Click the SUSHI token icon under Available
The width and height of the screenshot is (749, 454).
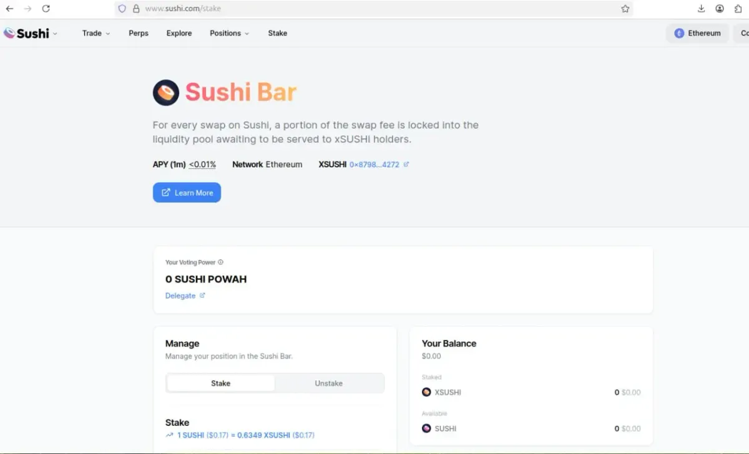click(426, 428)
